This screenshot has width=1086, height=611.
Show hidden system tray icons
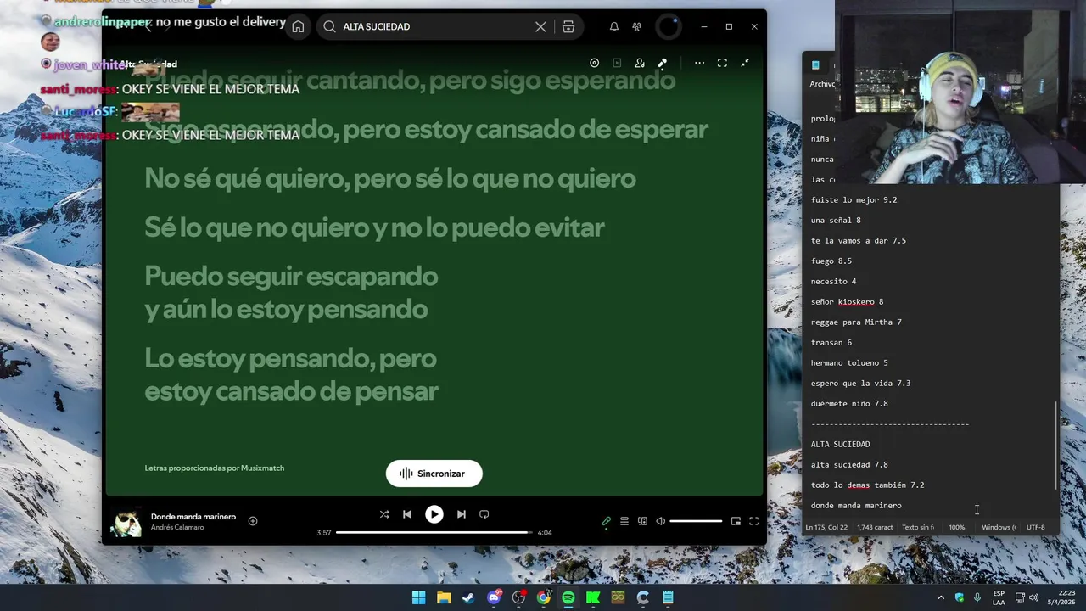click(x=940, y=597)
